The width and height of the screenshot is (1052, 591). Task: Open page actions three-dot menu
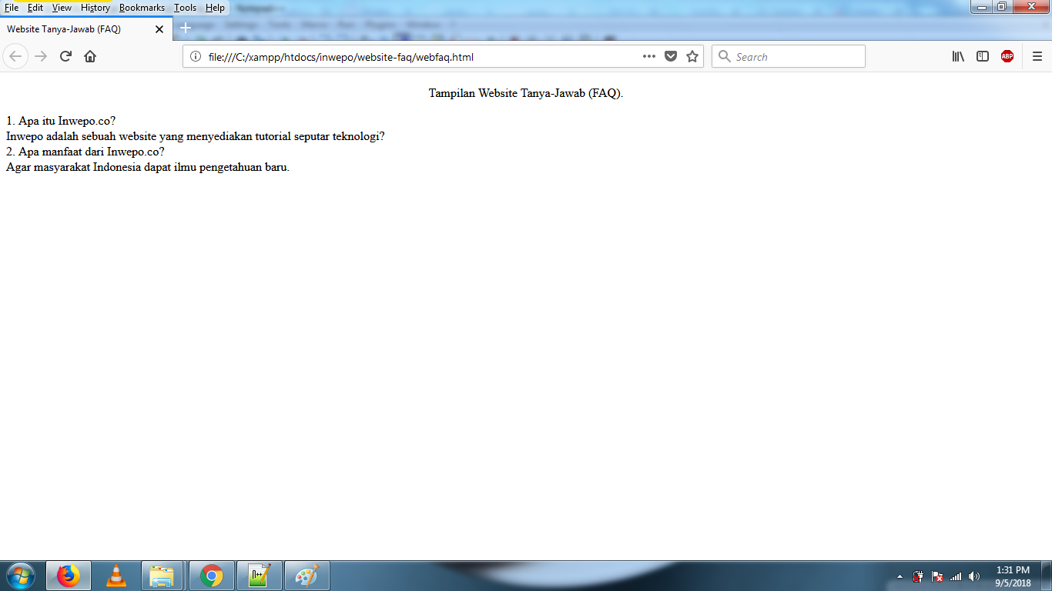pyautogui.click(x=648, y=56)
